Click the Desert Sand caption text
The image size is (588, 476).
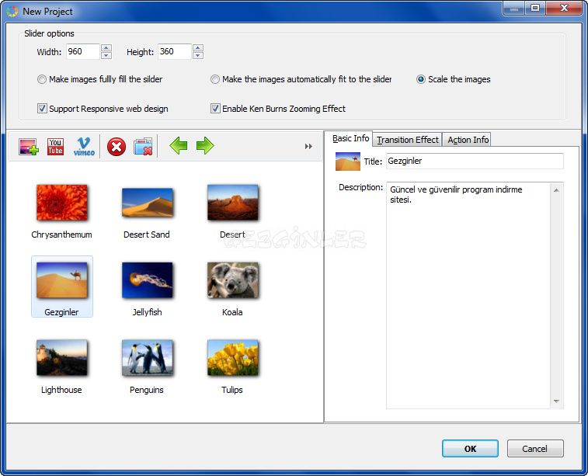tap(147, 235)
